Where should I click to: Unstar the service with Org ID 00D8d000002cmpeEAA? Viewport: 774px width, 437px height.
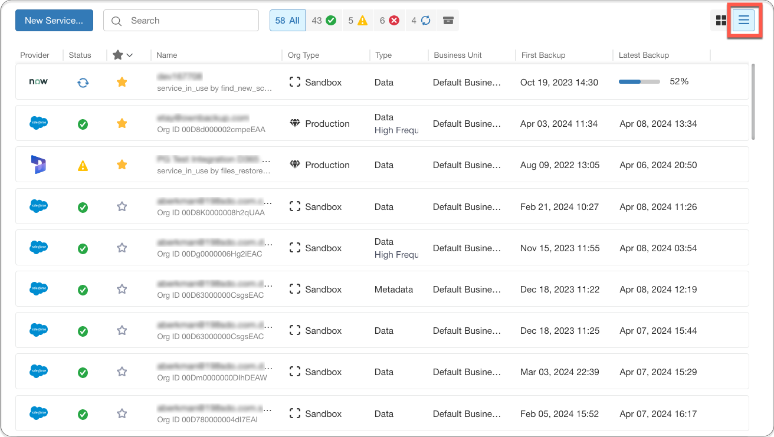[x=122, y=123]
